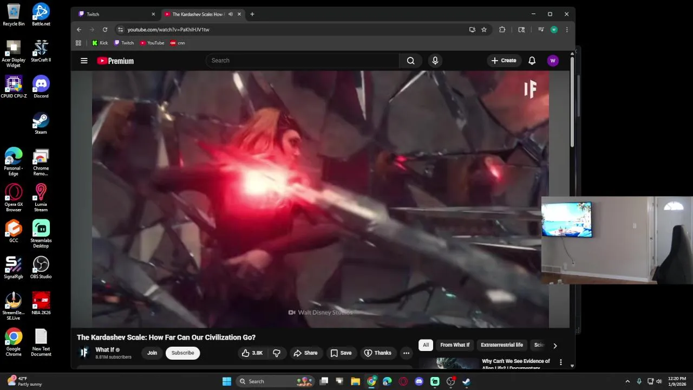
Task: Like the video showing 3.8K
Action: tap(253, 353)
